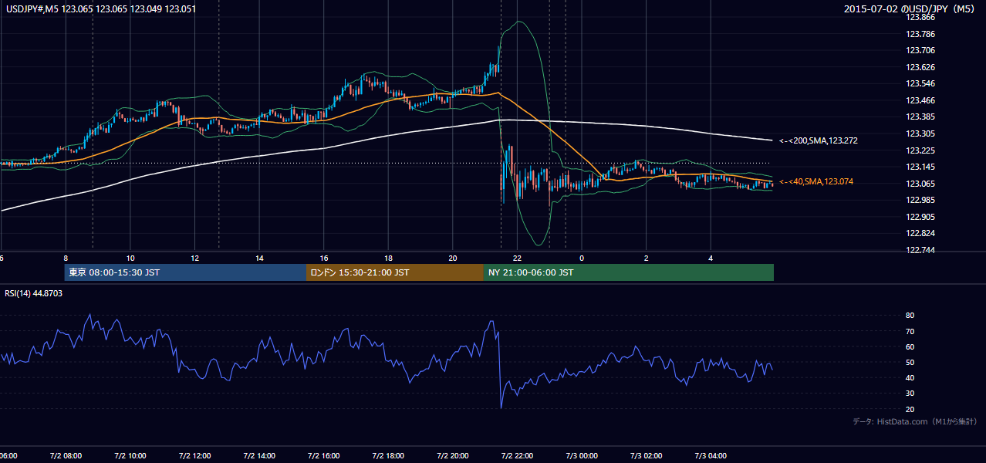Click the hour tick '0' under the price chart
The image size is (986, 463).
[x=582, y=258]
